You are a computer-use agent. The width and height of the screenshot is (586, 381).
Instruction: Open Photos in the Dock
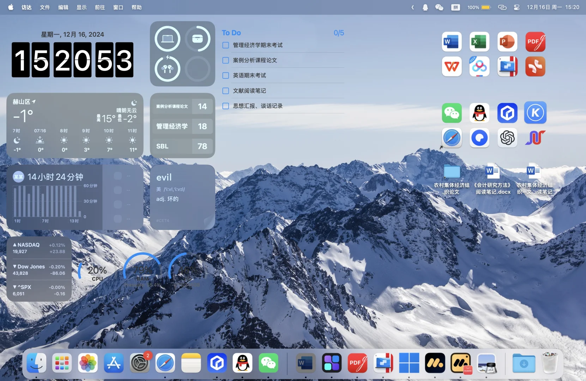(88, 363)
